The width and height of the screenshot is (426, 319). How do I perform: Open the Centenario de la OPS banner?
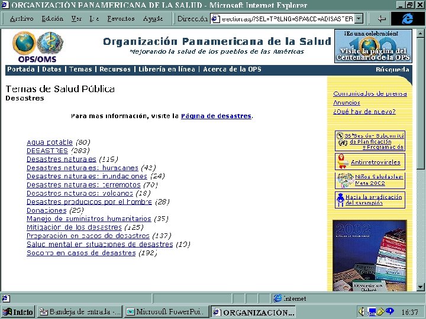click(373, 47)
